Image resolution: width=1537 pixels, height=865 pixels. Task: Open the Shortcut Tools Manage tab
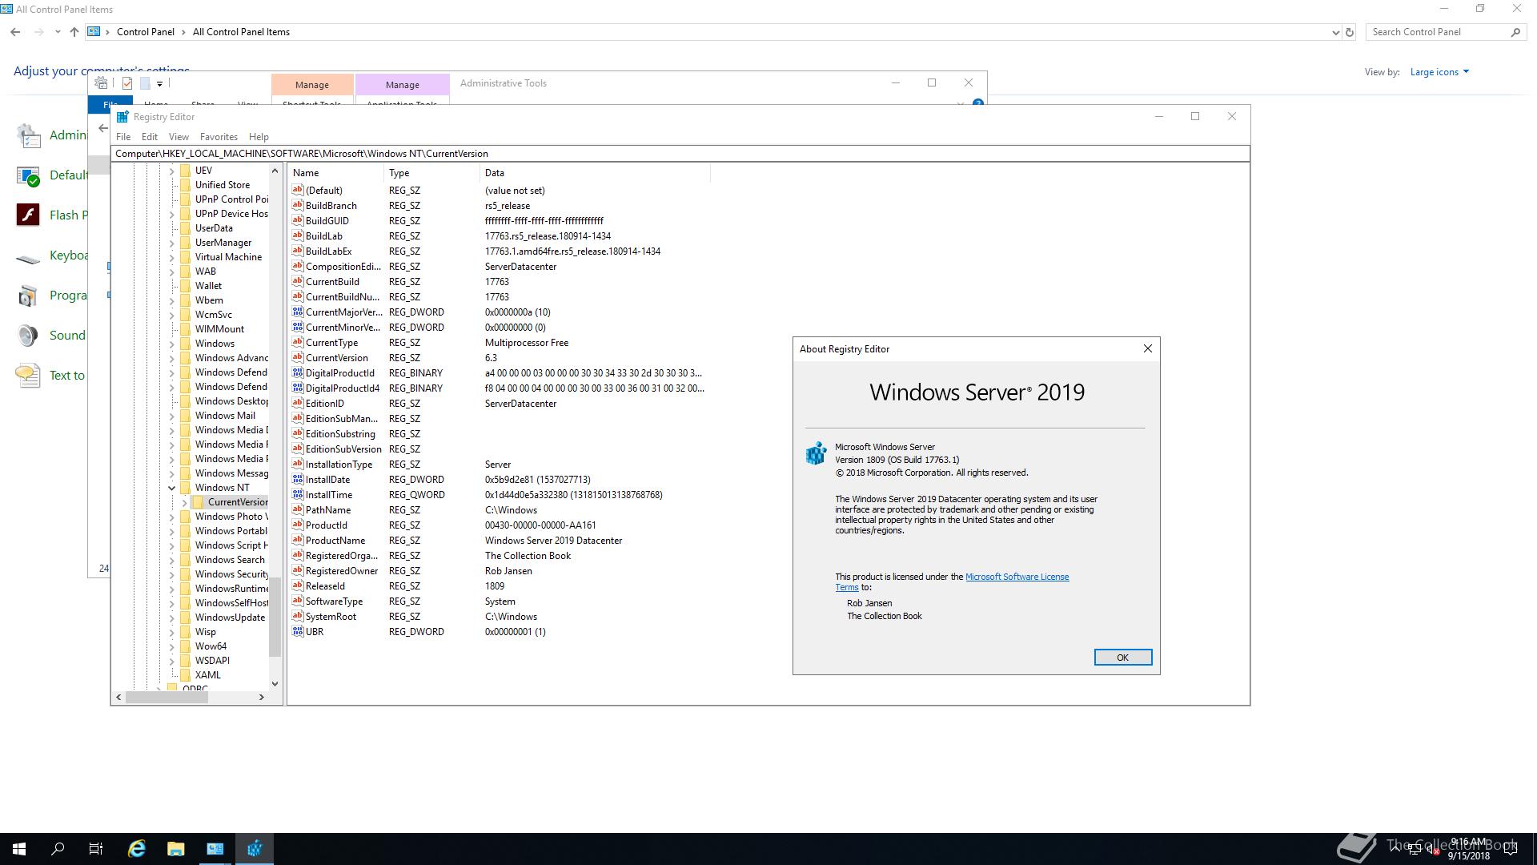tap(311, 84)
